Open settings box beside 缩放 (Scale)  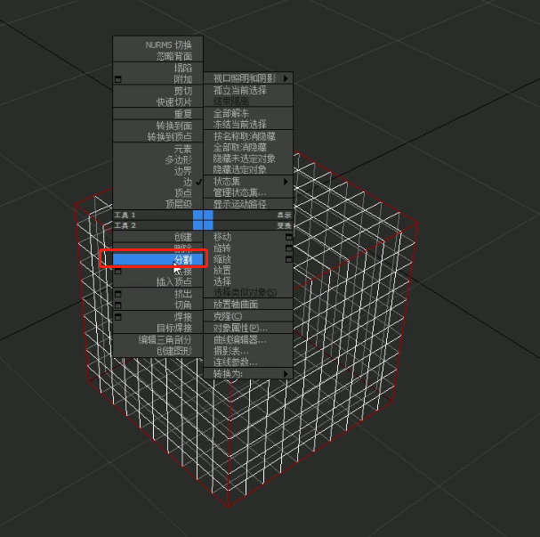click(288, 259)
